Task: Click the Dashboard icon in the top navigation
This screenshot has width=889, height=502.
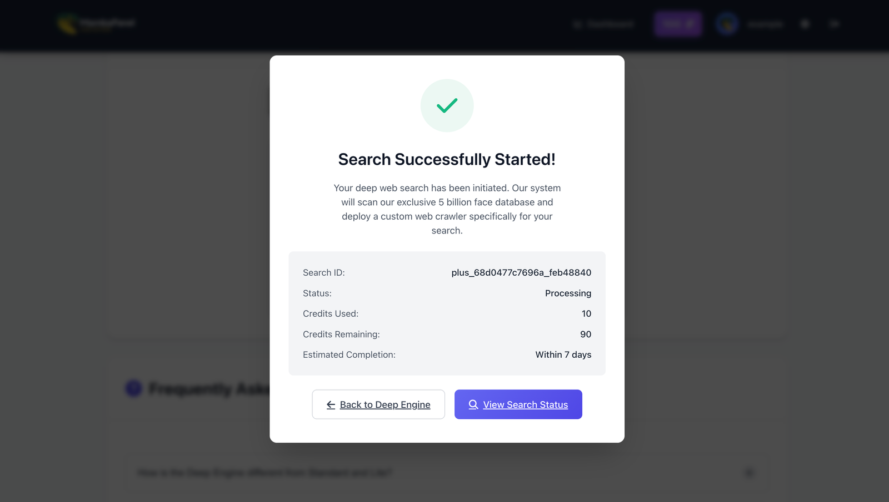Action: pos(577,24)
